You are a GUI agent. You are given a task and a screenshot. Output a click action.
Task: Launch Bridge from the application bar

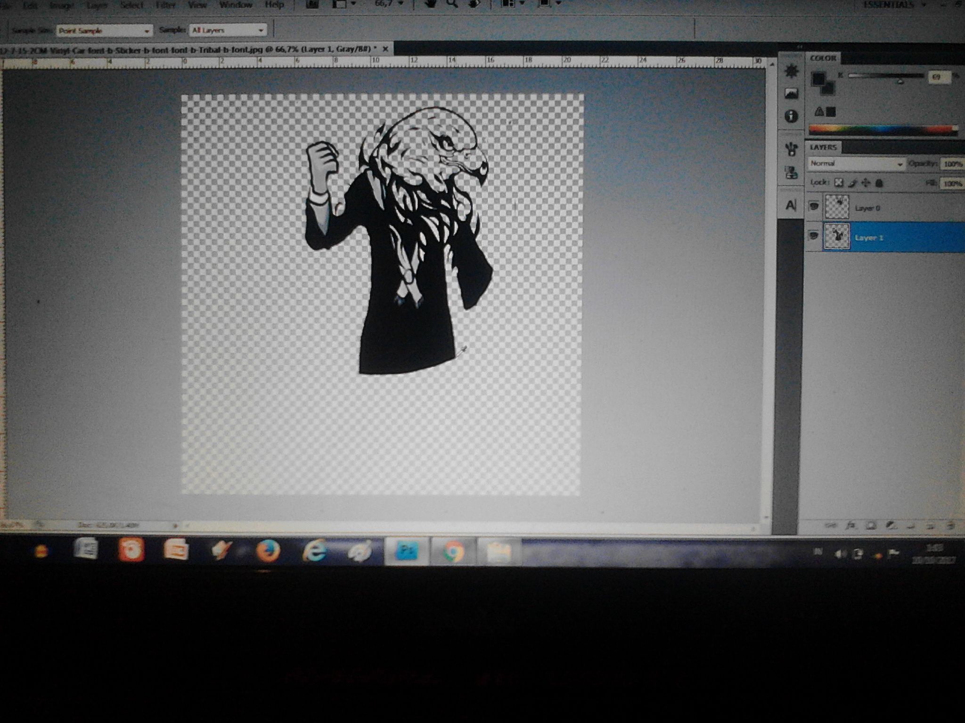[x=312, y=4]
